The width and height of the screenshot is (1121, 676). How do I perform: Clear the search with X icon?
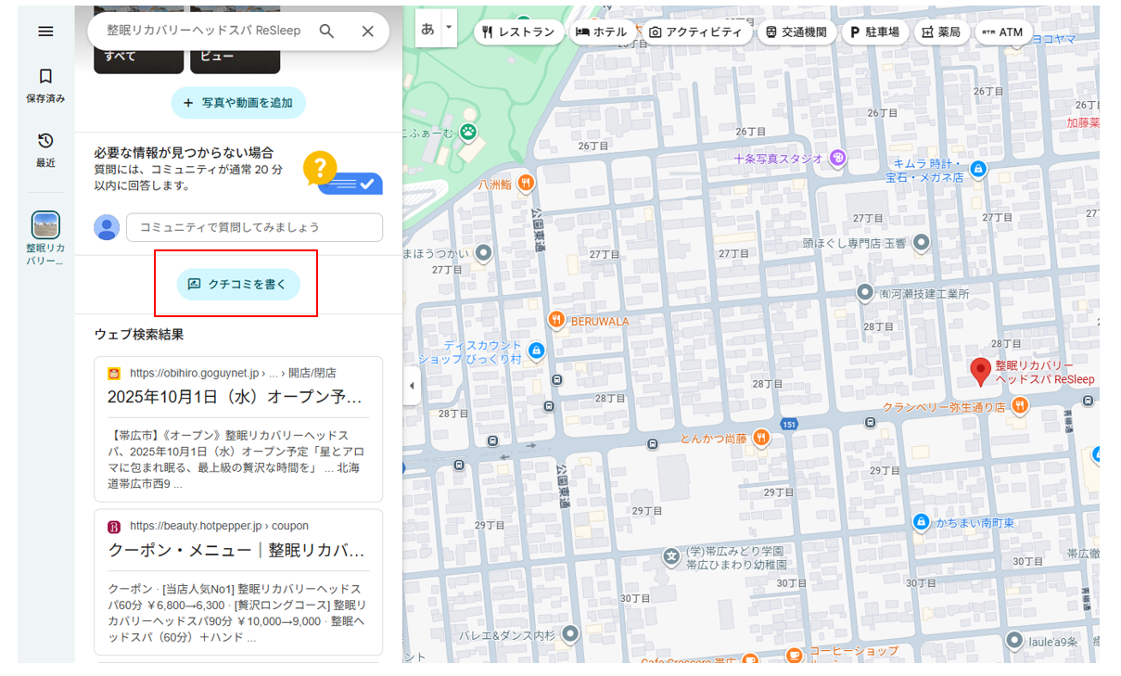(367, 32)
